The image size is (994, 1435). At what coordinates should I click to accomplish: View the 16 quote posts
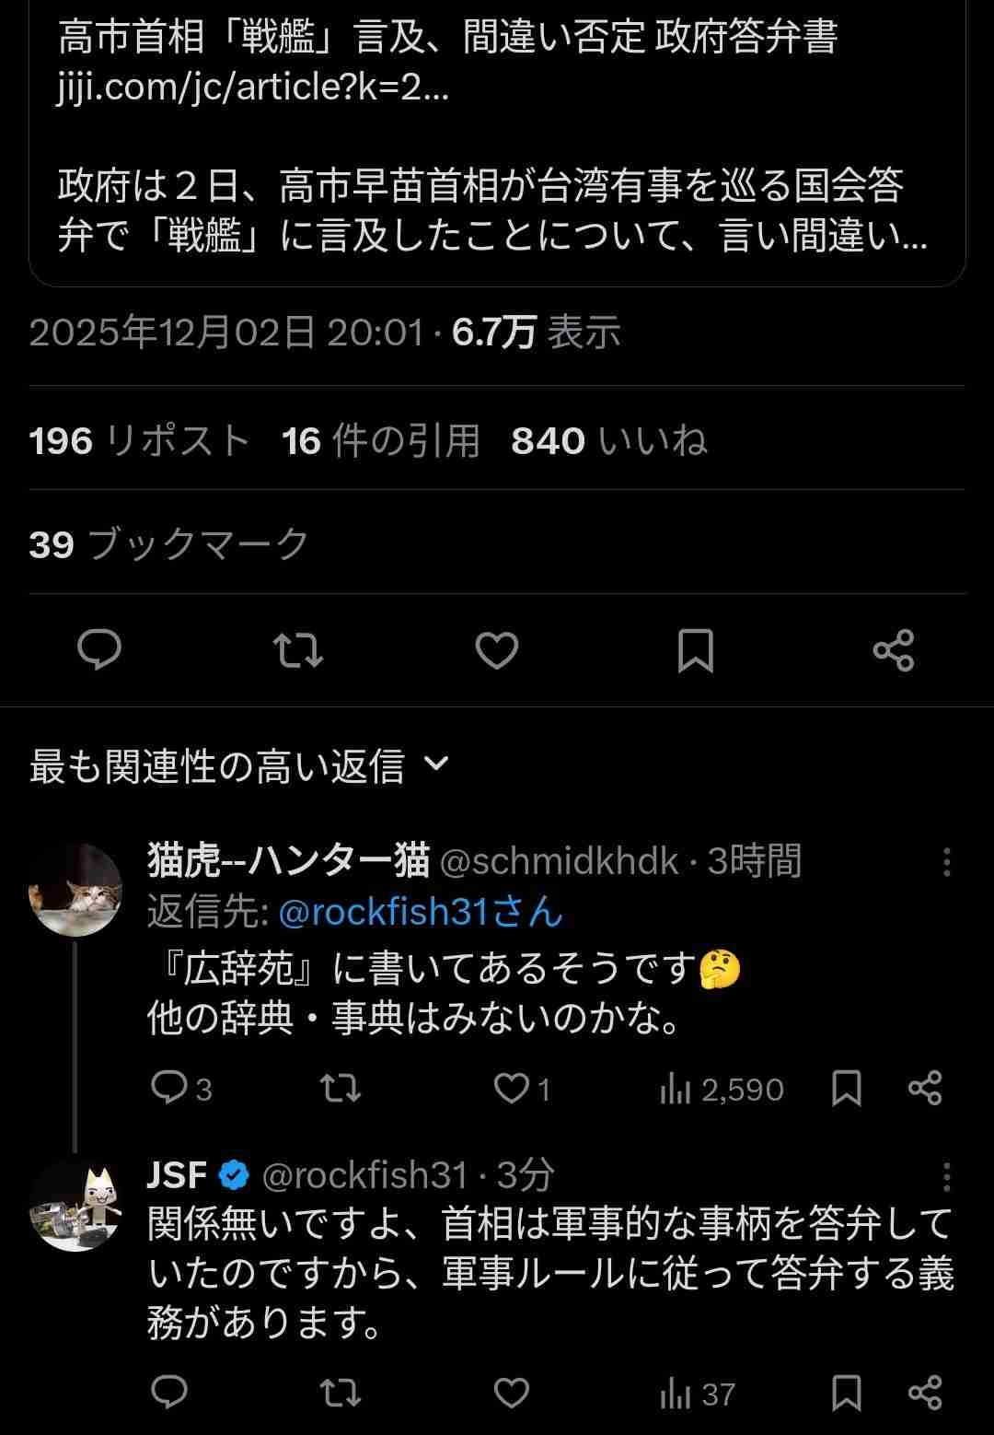pos(381,440)
